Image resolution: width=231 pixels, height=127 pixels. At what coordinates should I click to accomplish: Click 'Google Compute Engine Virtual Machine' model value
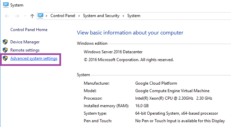[172, 91]
